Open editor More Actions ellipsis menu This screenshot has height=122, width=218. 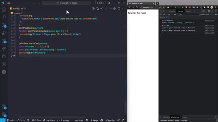click(123, 8)
